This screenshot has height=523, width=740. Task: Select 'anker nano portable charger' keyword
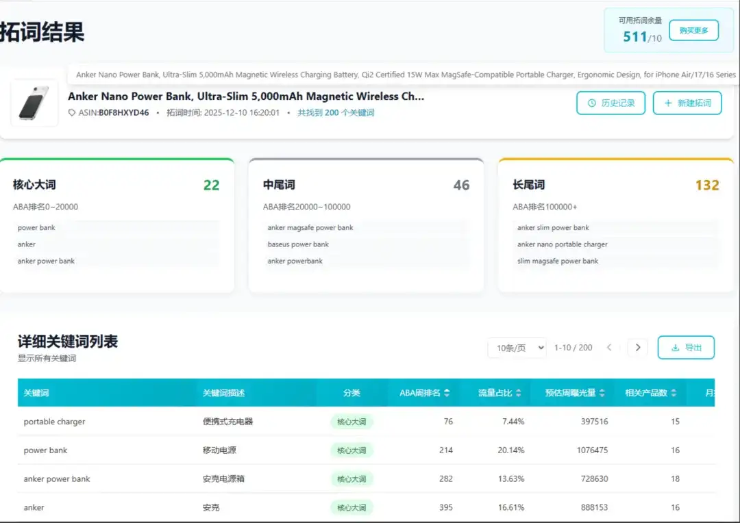point(562,244)
